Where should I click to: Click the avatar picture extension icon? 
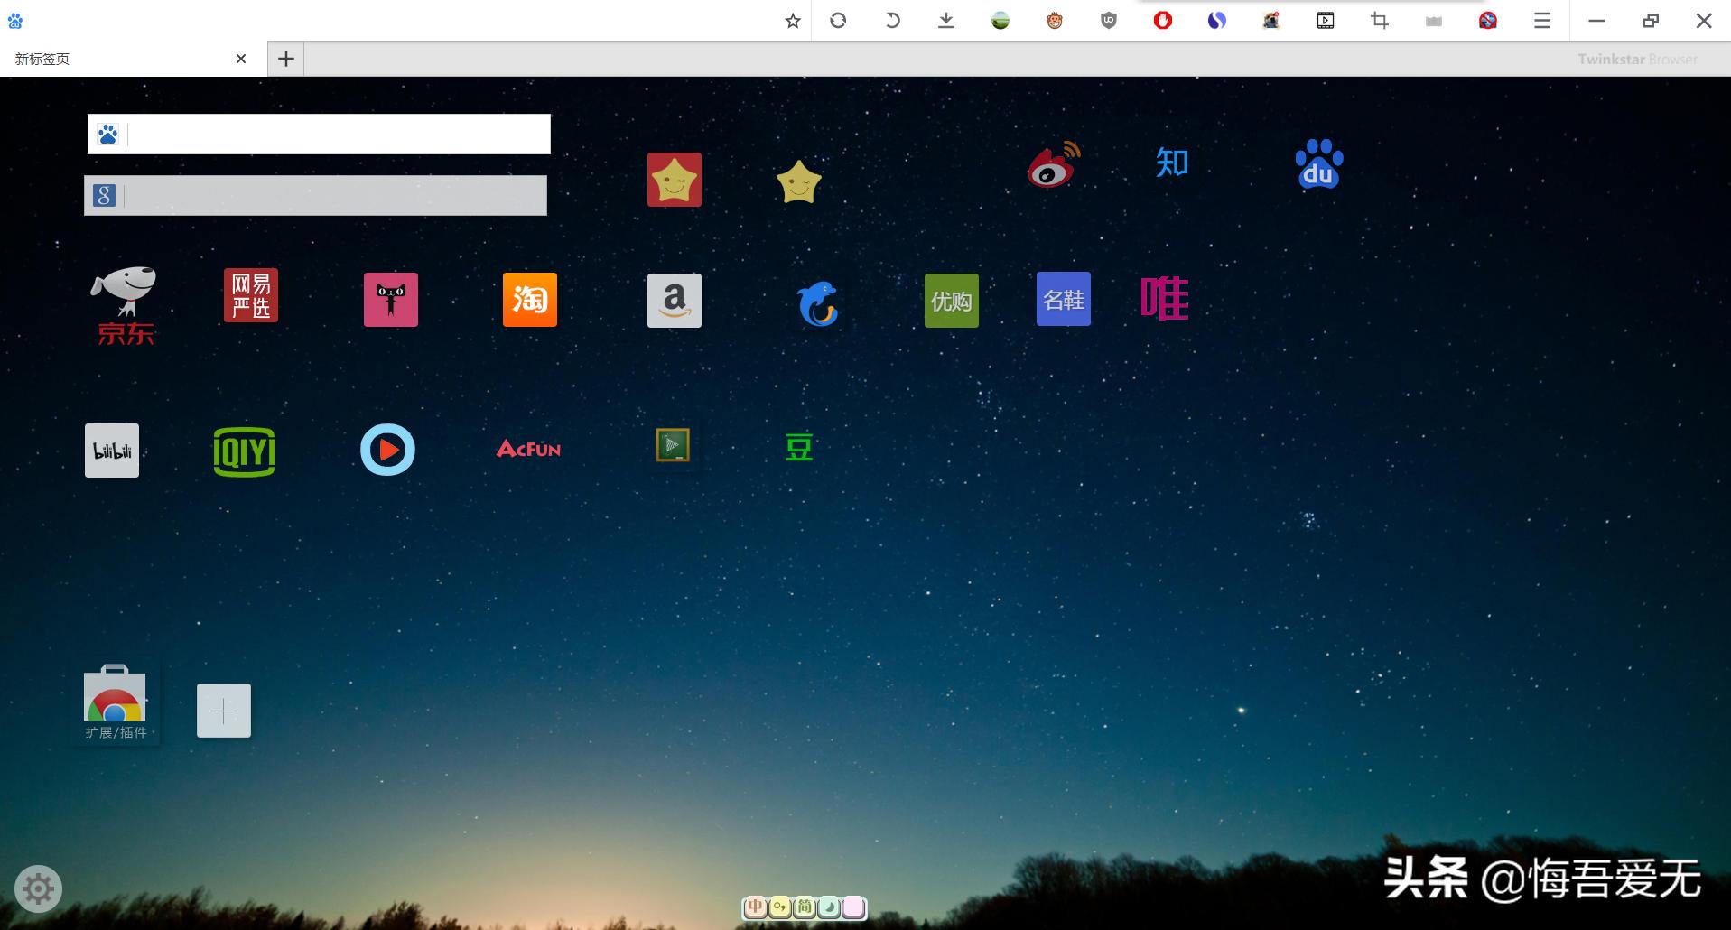point(1271,20)
